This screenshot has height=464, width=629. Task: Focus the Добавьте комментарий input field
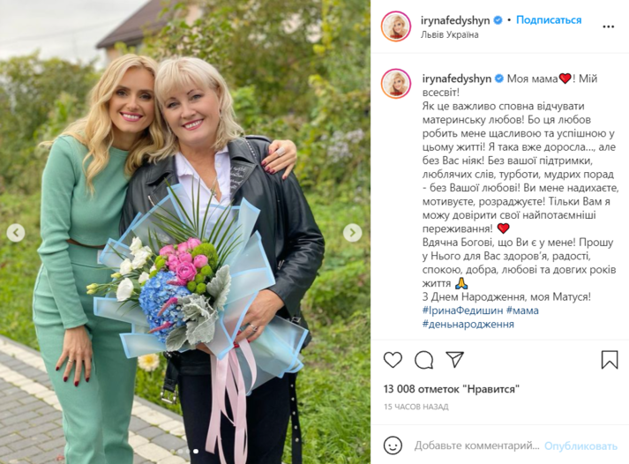tap(476, 445)
